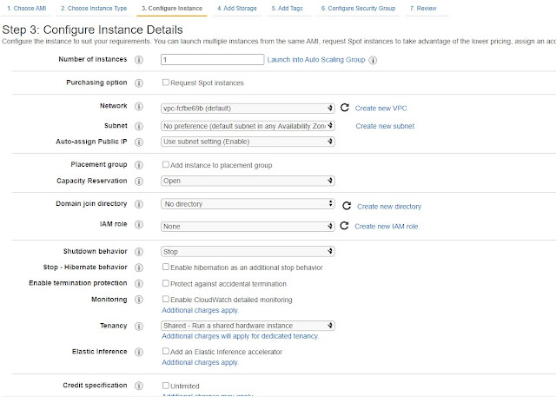Refresh the Network VPC list
This screenshot has height=403, width=556.
[345, 108]
